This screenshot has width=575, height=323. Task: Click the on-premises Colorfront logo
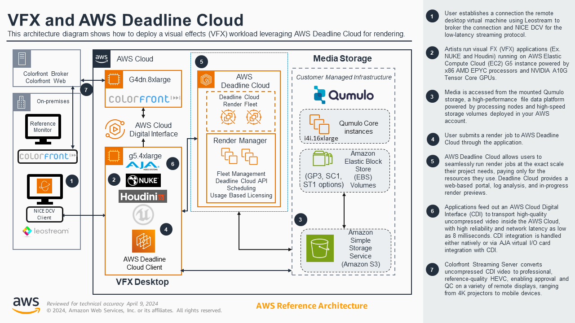tap(48, 157)
